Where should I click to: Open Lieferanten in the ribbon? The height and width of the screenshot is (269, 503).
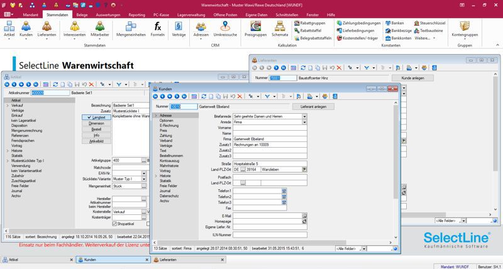point(47,29)
